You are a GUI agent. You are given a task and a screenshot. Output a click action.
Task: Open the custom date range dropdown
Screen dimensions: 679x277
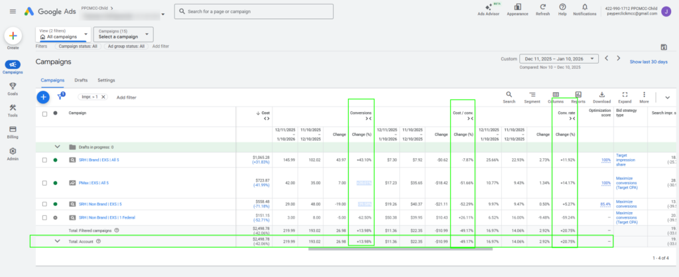coord(558,58)
